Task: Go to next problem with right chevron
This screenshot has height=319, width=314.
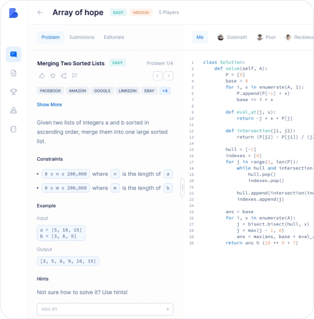Action: click(169, 76)
